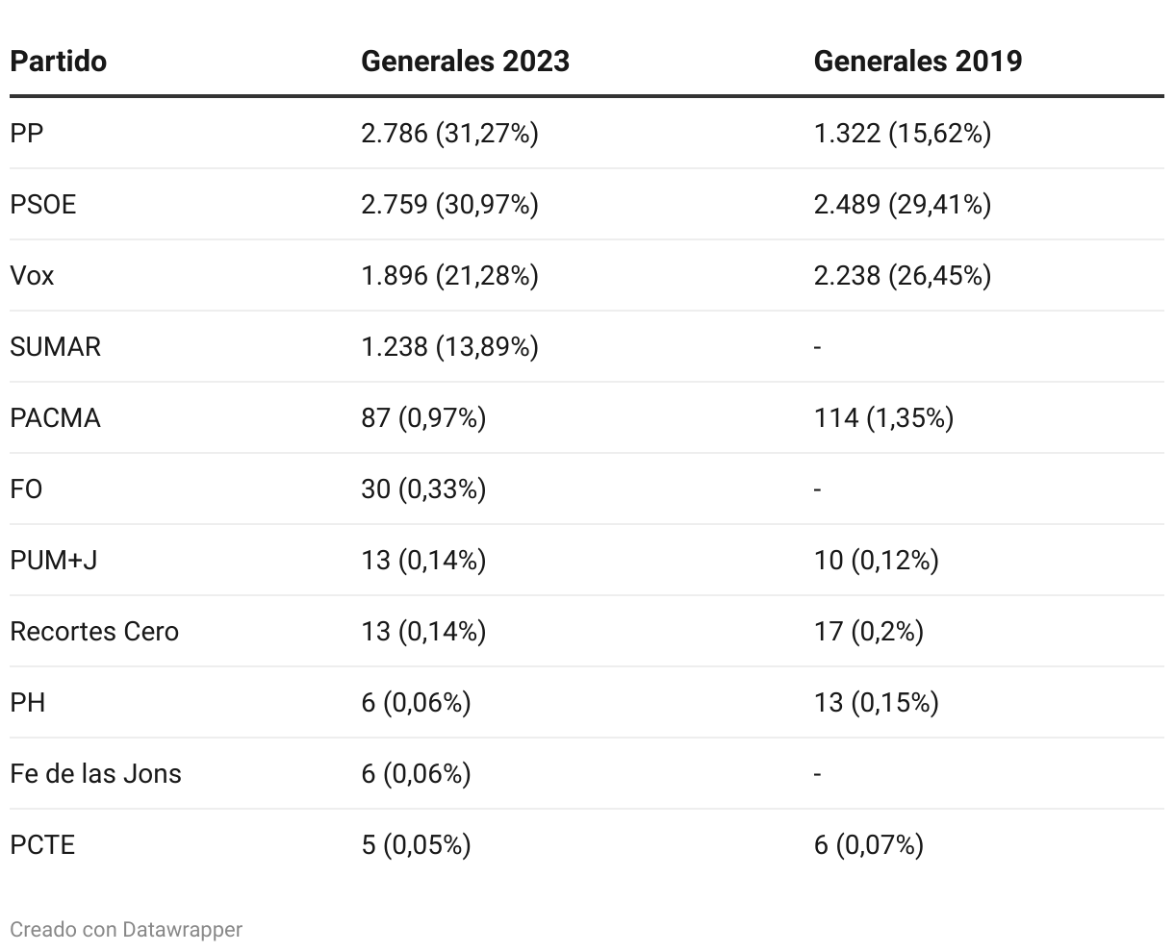Click the Generales 2019 column header
This screenshot has width=1174, height=952.
[x=917, y=62]
